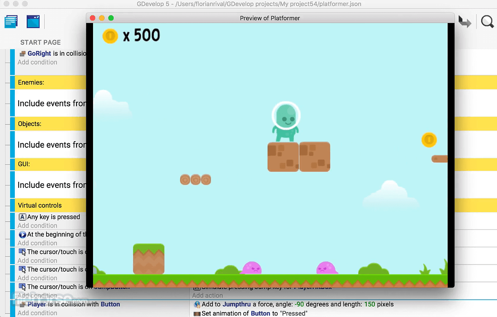The width and height of the screenshot is (497, 317).
Task: Open the Project Manager icon in the toolbar
Action: pyautogui.click(x=11, y=21)
